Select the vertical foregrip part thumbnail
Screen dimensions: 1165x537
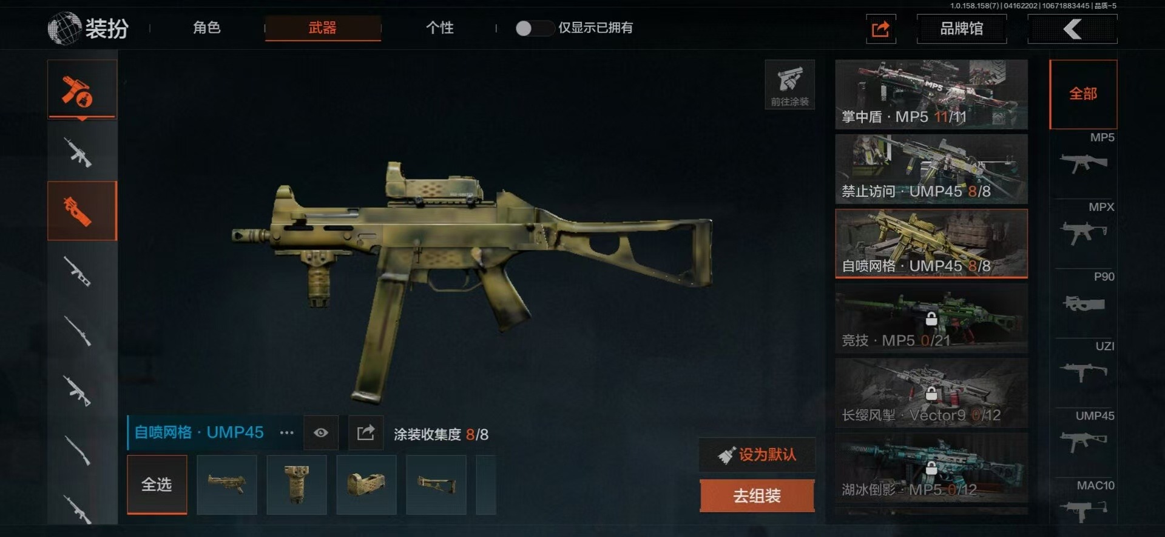[297, 485]
